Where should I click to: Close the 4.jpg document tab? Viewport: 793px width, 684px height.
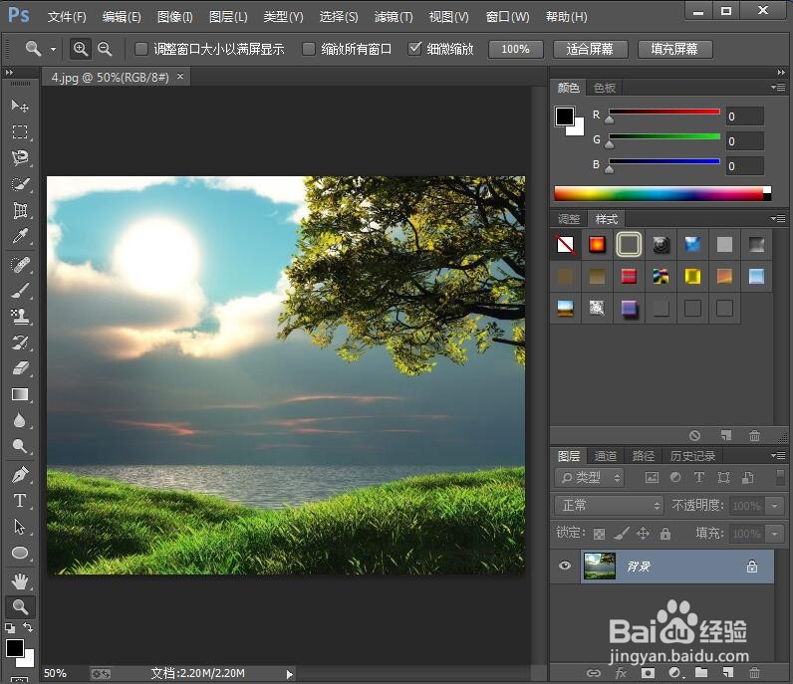(x=180, y=77)
